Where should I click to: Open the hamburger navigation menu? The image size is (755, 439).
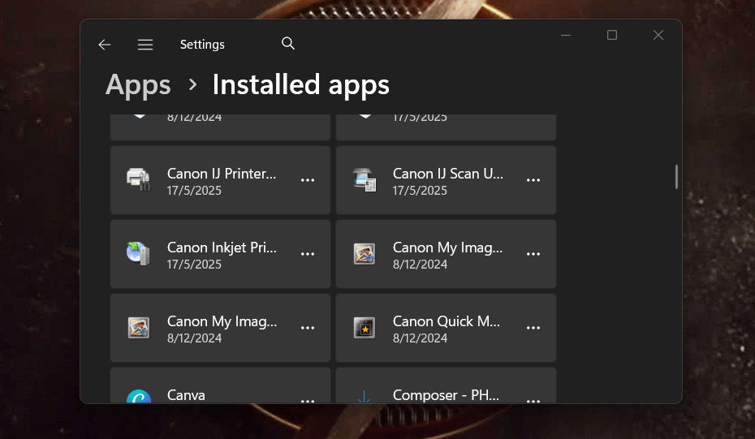click(145, 45)
